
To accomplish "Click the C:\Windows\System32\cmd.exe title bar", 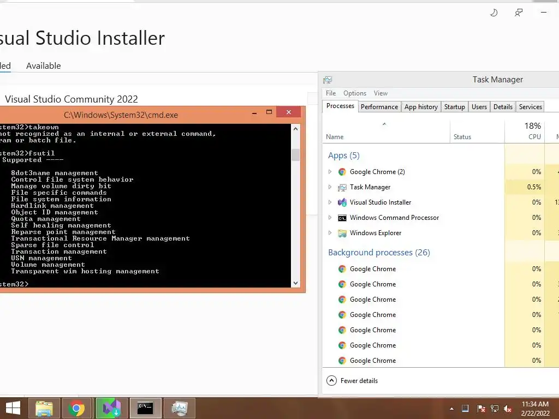I will [x=121, y=115].
